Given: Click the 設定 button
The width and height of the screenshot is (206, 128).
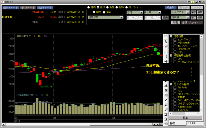Looking at the screenshot, I should coord(185,118).
